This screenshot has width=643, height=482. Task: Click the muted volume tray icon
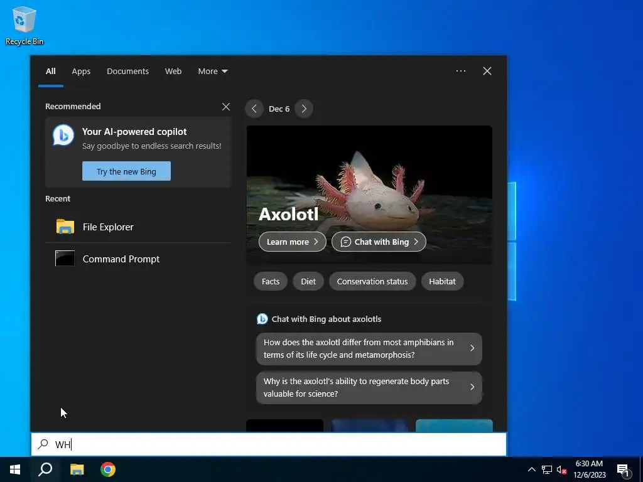(562, 469)
